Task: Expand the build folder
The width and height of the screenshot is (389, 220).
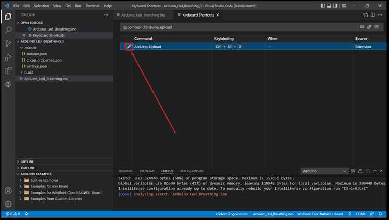Action: 29,72
